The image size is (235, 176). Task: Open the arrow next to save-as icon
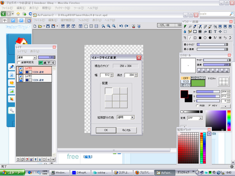click(57, 26)
